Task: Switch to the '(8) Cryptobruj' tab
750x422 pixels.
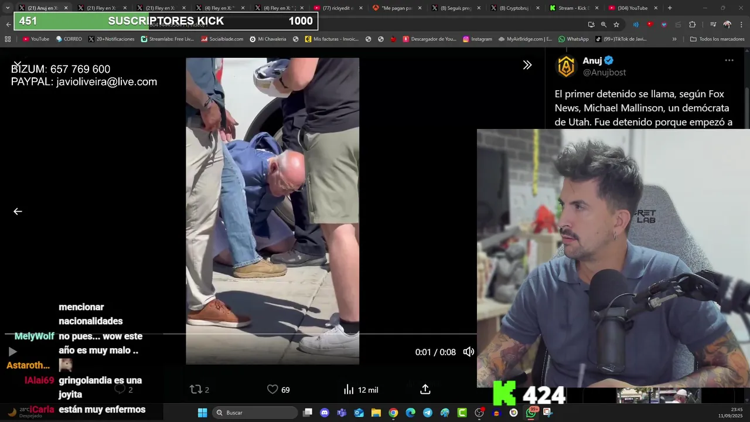Action: [514, 8]
